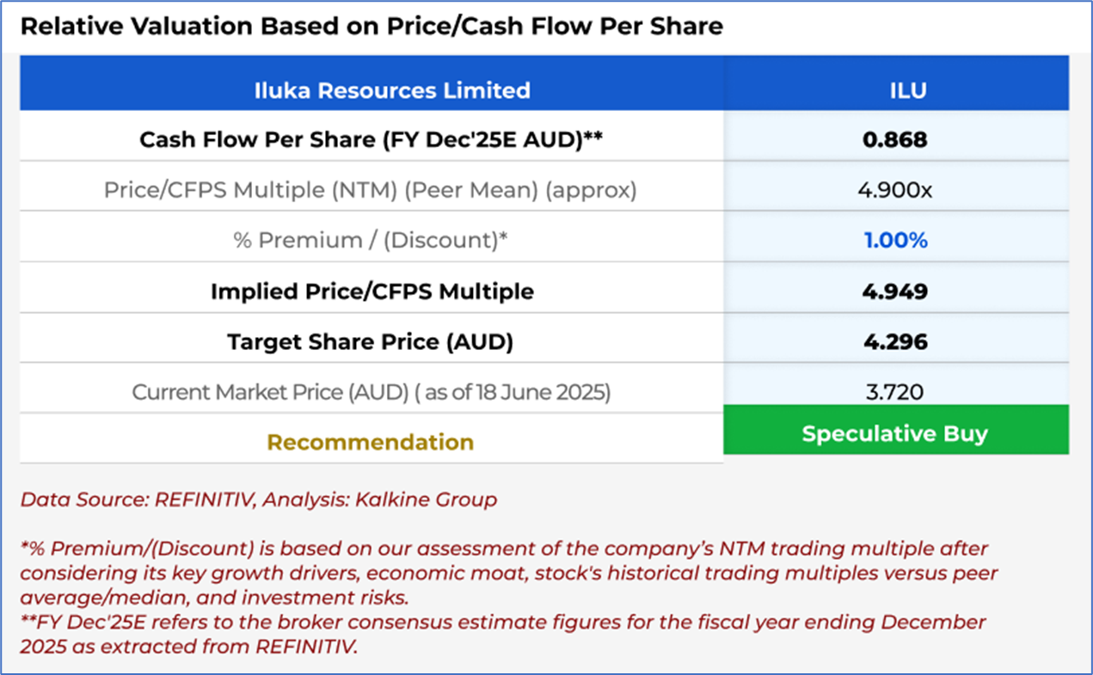Click the Iluka Resources Limited header cell
Screen dimensions: 1093x675
tap(392, 89)
